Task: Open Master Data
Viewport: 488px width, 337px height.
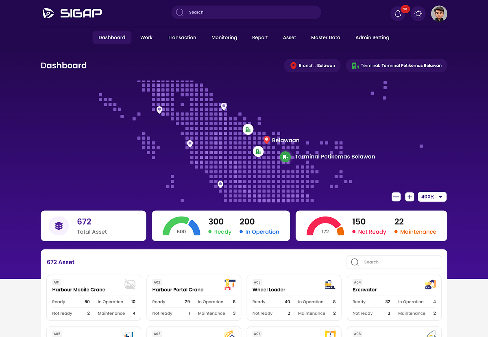Action: point(325,37)
